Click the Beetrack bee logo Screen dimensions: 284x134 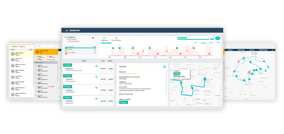tap(66, 30)
